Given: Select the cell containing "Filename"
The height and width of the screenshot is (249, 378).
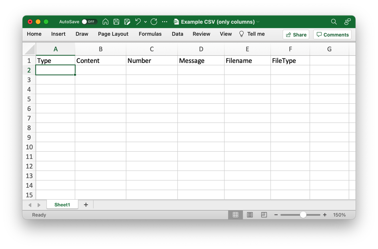Looking at the screenshot, I should tap(247, 60).
